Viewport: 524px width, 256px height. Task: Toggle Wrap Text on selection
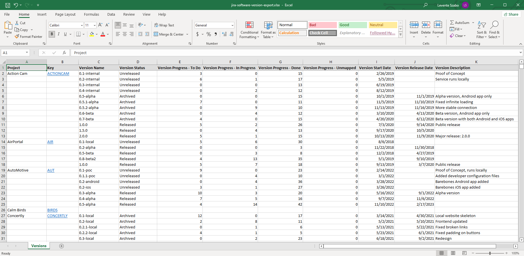[x=165, y=25]
